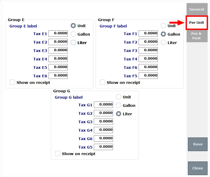Click the Tax G5 label
Viewport: 210px width, 177px height.
[85, 147]
